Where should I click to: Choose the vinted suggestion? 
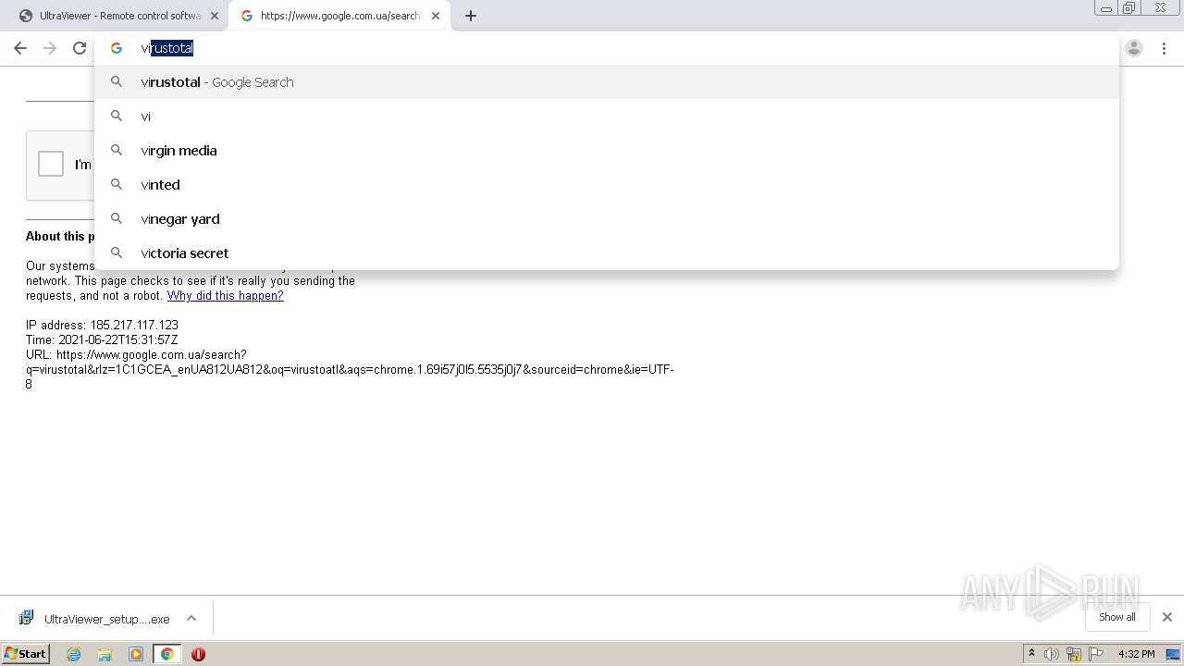pyautogui.click(x=607, y=185)
